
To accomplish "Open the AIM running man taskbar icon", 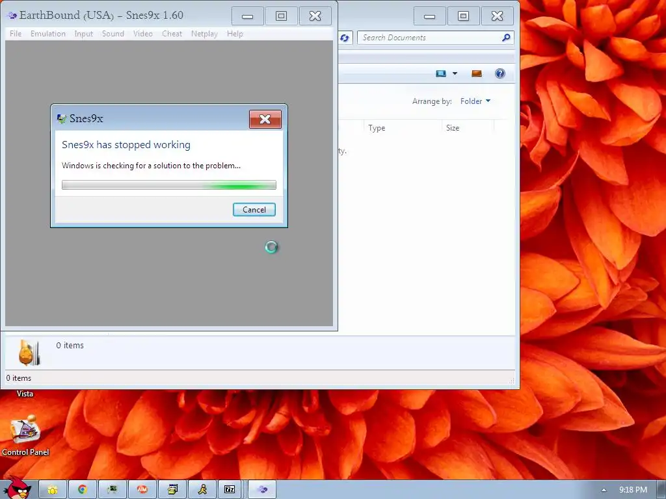I will coord(202,490).
